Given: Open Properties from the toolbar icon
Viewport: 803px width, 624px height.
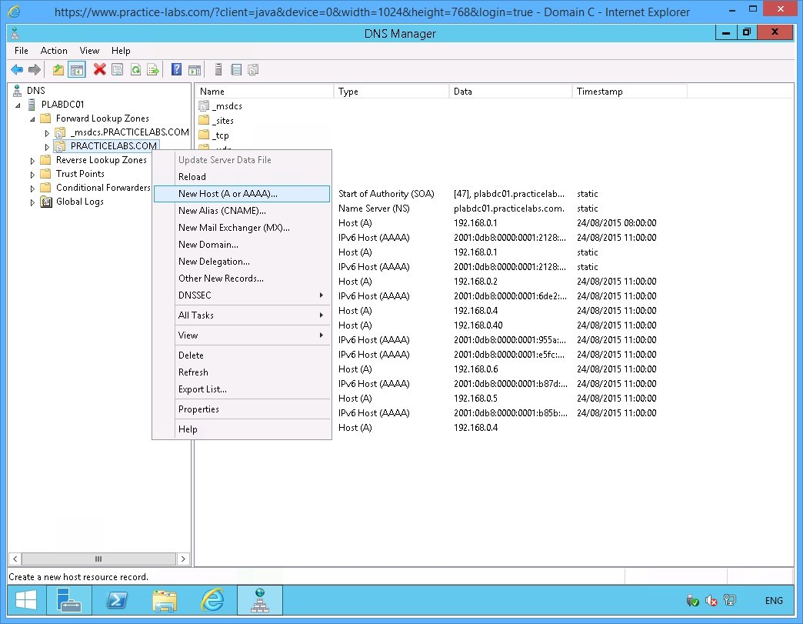Looking at the screenshot, I should click(x=117, y=70).
